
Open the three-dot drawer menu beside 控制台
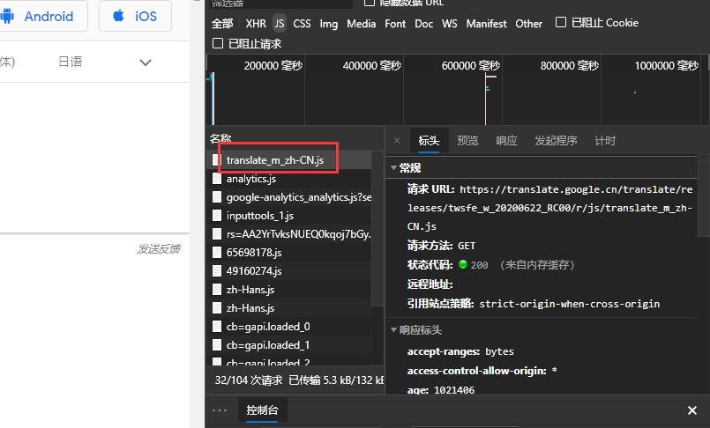[x=220, y=410]
